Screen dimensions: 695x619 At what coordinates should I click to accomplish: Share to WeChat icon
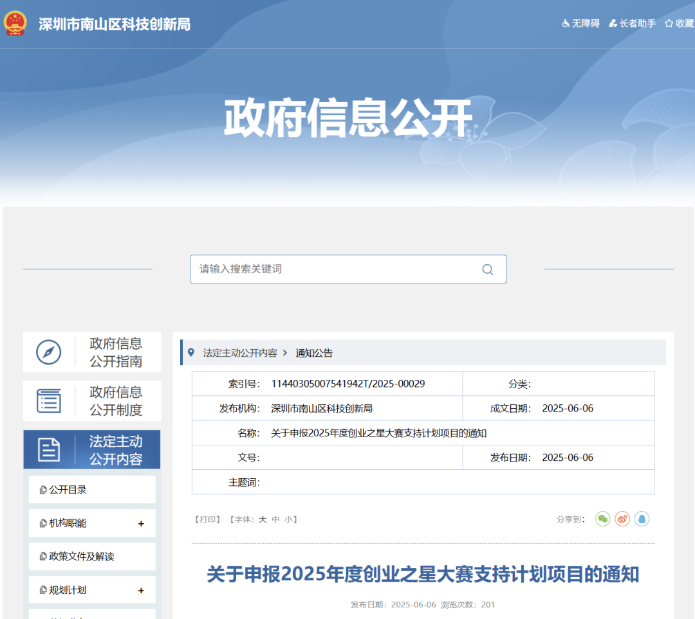click(602, 519)
